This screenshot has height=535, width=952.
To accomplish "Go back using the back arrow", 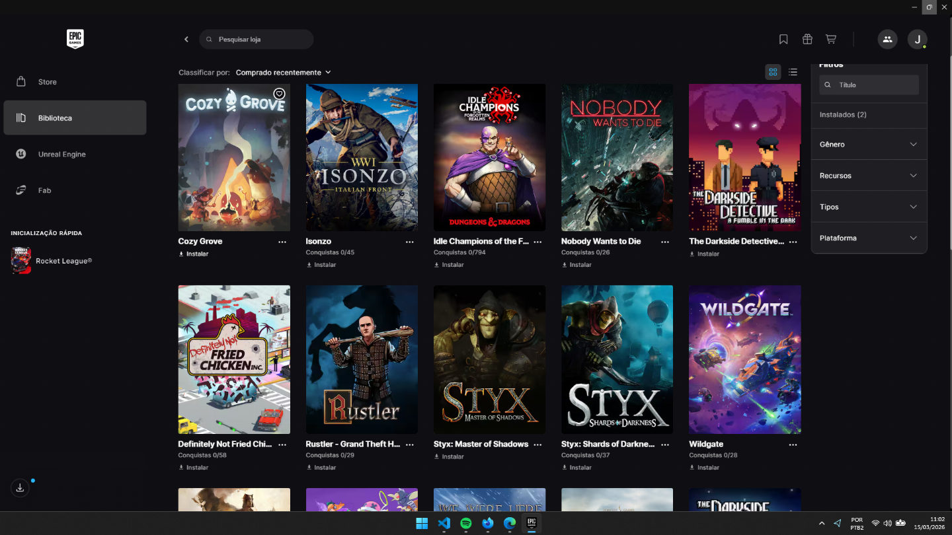I will pos(186,40).
